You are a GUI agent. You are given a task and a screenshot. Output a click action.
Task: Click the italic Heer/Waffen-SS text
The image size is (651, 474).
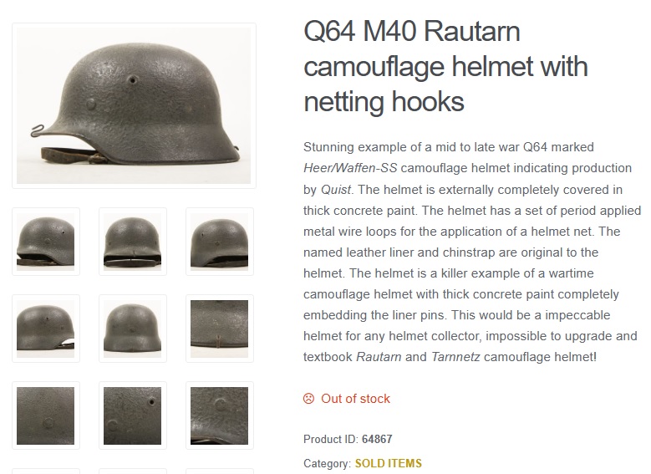pos(350,168)
